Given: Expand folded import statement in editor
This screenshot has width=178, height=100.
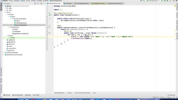Looking at the screenshot, I should coord(61,10).
